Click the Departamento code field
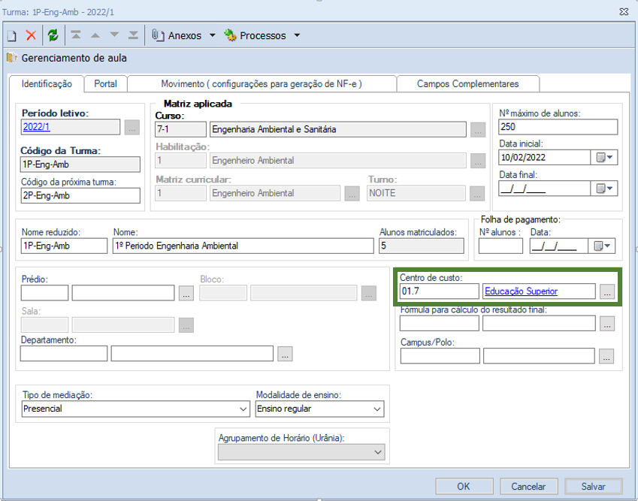This screenshot has width=638, height=501. (64, 353)
